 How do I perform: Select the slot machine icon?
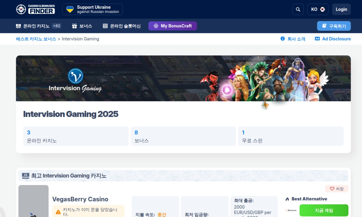[x=105, y=26]
